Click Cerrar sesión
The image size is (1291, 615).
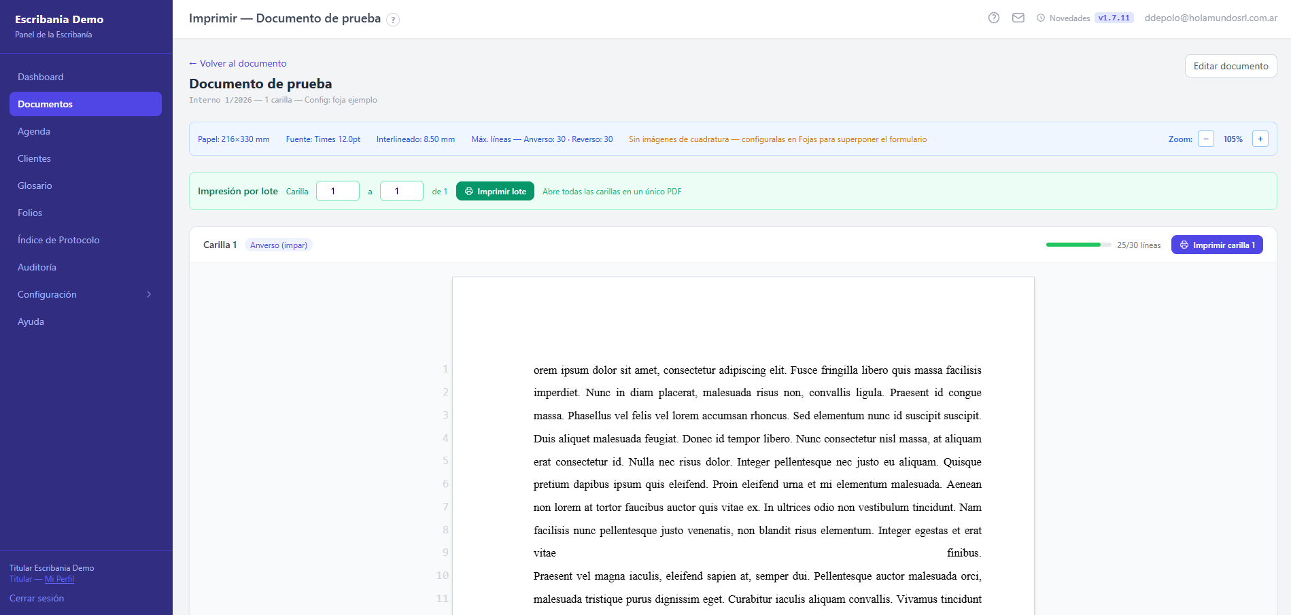[37, 598]
